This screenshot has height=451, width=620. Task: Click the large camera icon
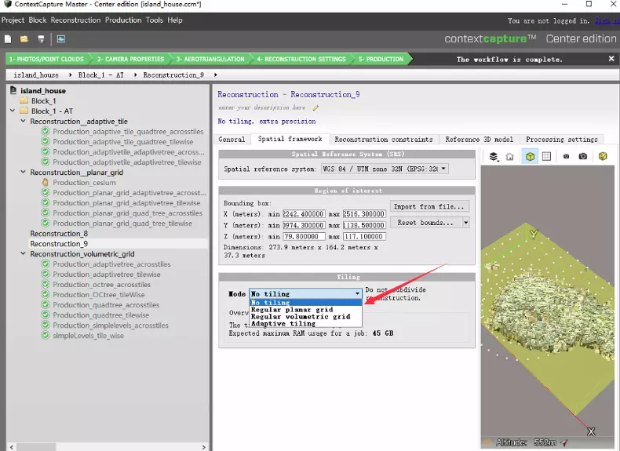click(x=583, y=156)
